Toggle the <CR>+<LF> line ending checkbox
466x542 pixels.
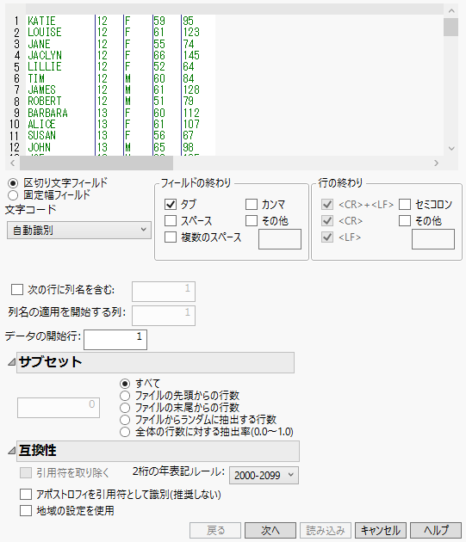327,204
